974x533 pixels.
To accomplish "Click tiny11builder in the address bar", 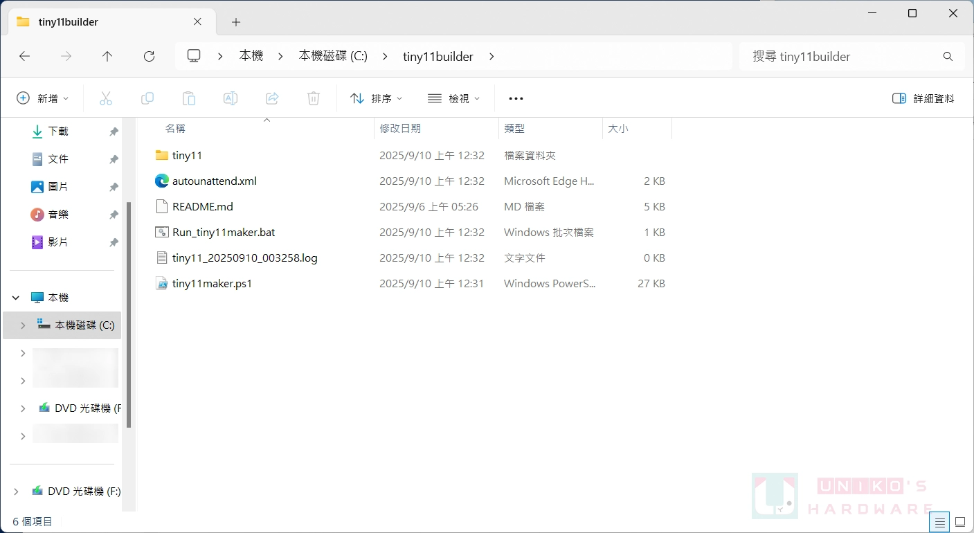I will click(x=438, y=56).
